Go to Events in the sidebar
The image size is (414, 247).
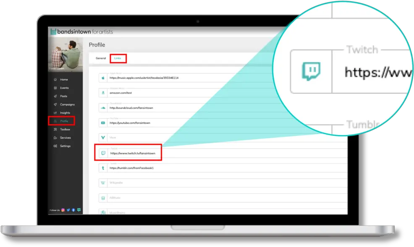64,88
